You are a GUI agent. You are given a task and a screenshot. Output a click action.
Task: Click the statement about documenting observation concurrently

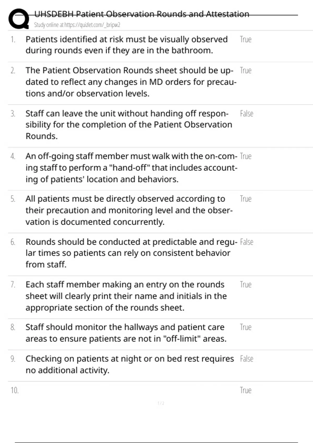click(129, 210)
